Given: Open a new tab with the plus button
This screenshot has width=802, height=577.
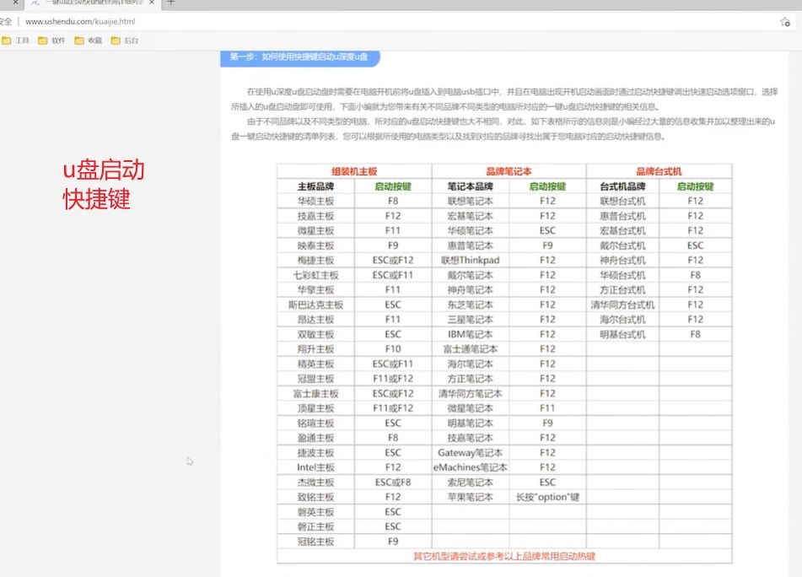Looking at the screenshot, I should pos(171,3).
